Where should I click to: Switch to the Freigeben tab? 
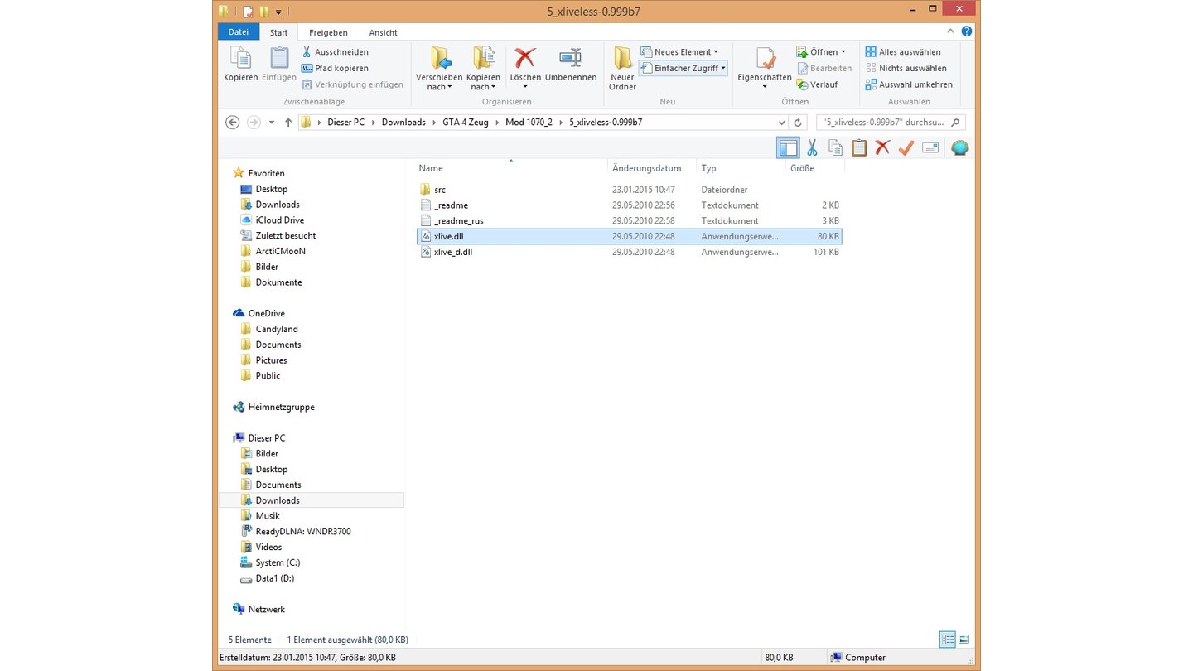coord(328,32)
